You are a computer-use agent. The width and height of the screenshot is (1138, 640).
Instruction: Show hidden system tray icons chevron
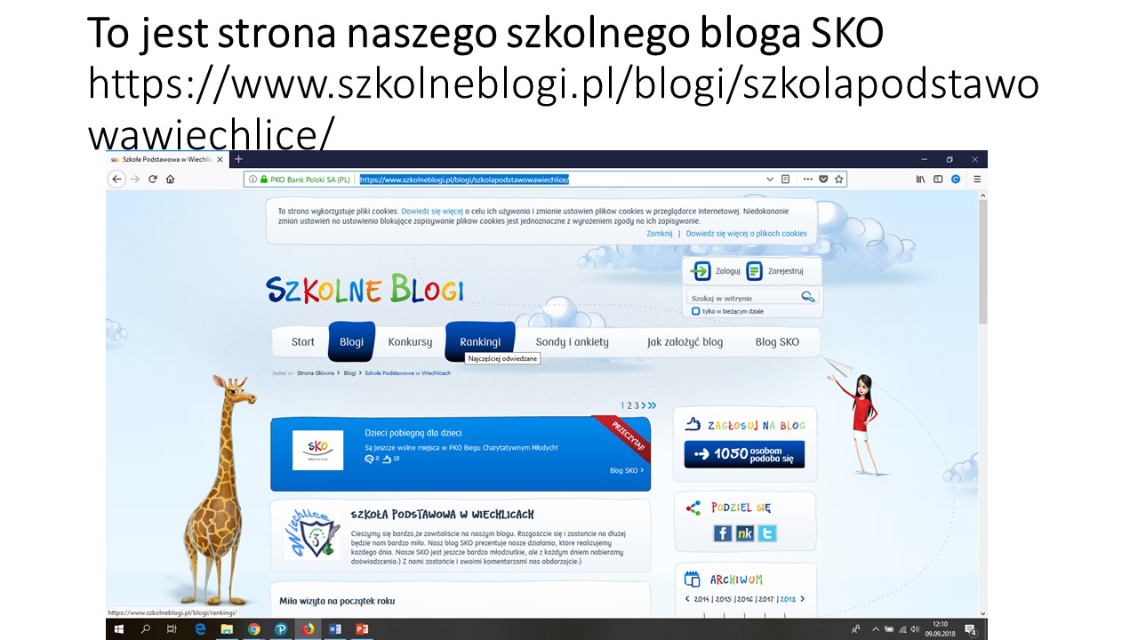point(877,629)
